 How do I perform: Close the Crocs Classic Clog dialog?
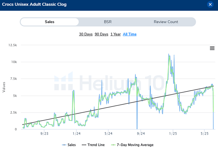210,4
